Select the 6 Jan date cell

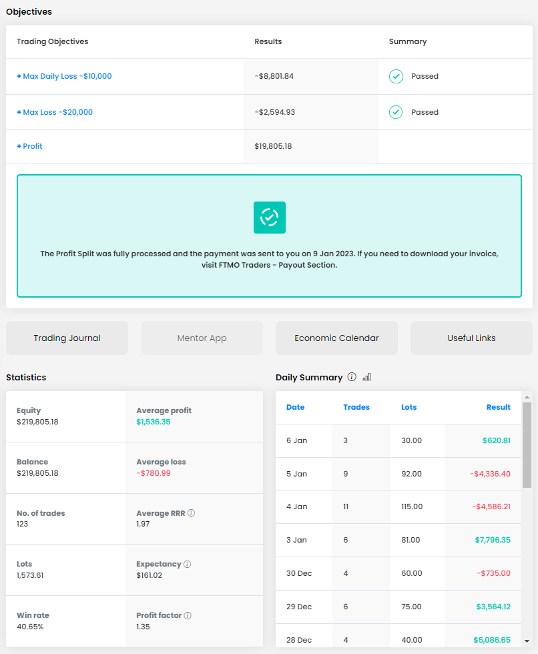(296, 440)
